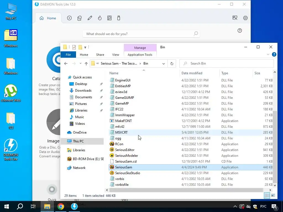Viewport: 283px width, 212px height.
Task: Click Explorer help icon
Action: click(274, 54)
